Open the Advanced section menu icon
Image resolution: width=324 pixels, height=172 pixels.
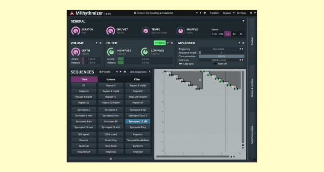pos(243,43)
